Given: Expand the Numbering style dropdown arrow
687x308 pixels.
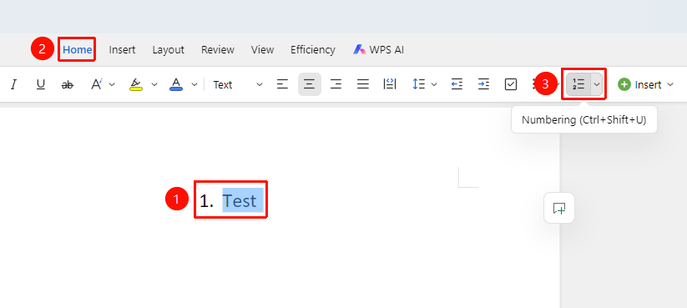Looking at the screenshot, I should (596, 84).
